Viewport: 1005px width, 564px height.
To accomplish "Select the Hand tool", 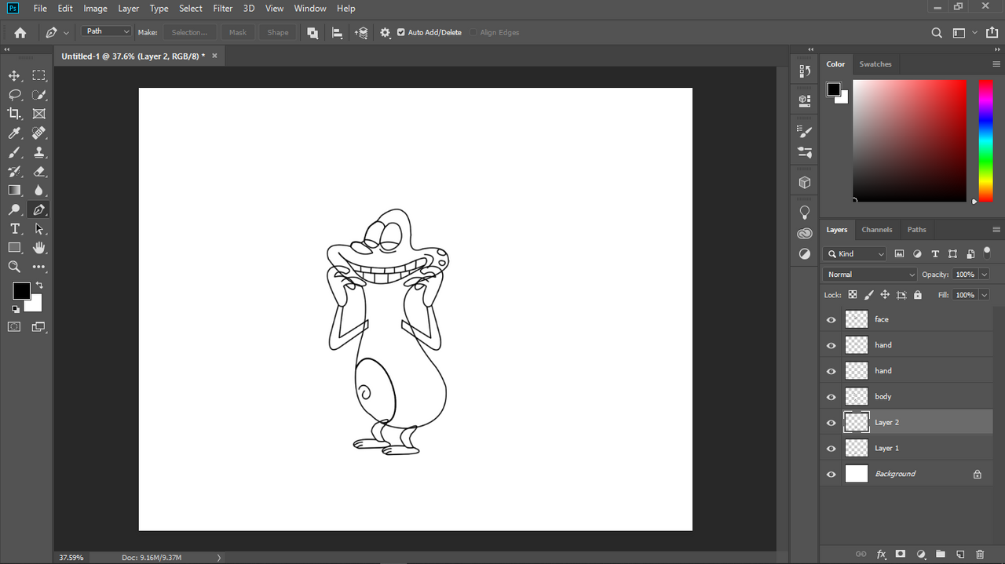I will pos(38,248).
